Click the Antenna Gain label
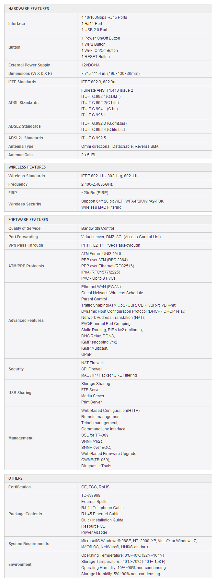 tap(20, 155)
